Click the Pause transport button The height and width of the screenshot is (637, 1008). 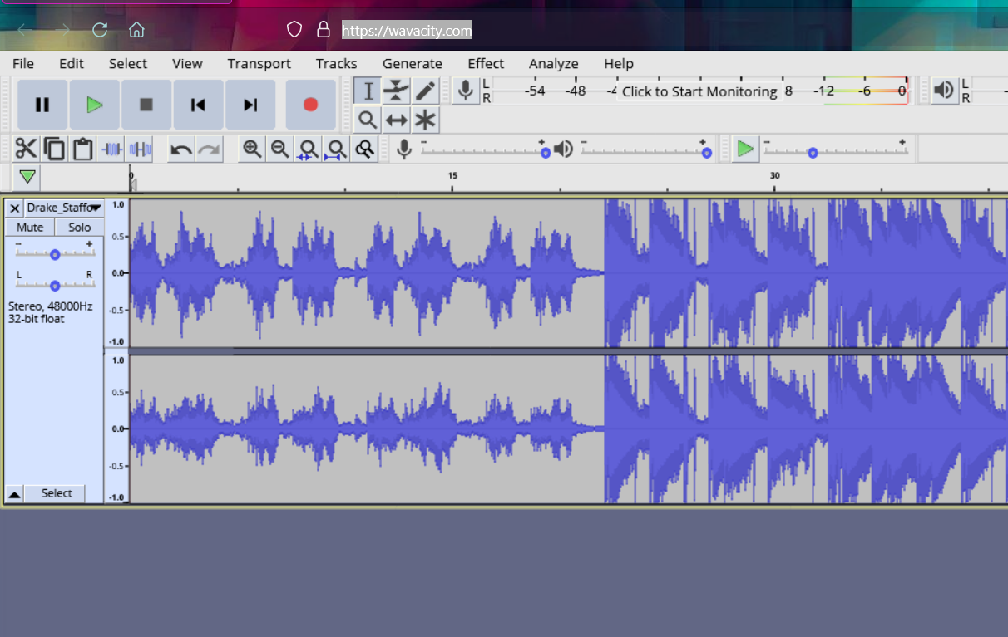pyautogui.click(x=42, y=105)
